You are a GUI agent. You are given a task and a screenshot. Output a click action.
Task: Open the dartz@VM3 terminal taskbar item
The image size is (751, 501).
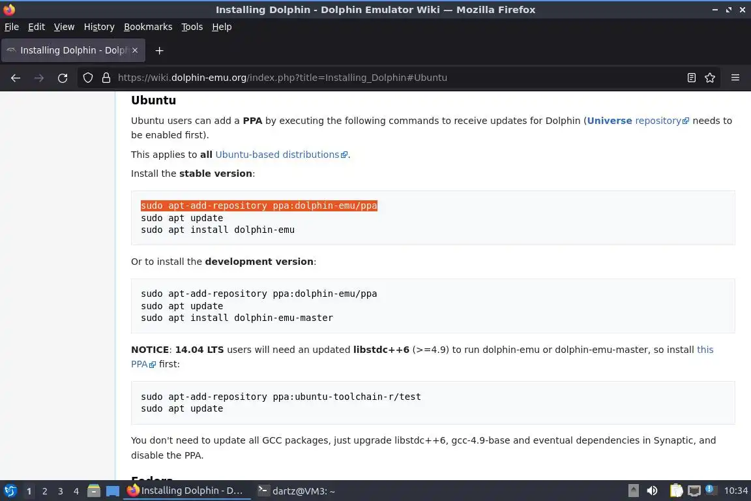tap(297, 491)
